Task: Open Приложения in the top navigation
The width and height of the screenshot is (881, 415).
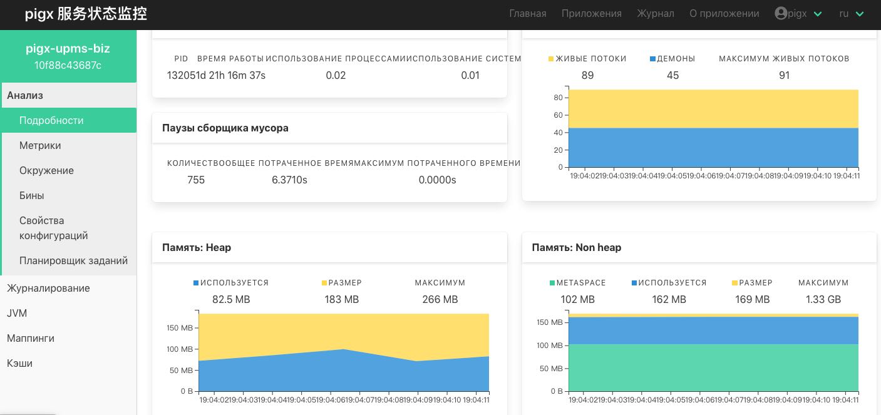Action: 592,14
